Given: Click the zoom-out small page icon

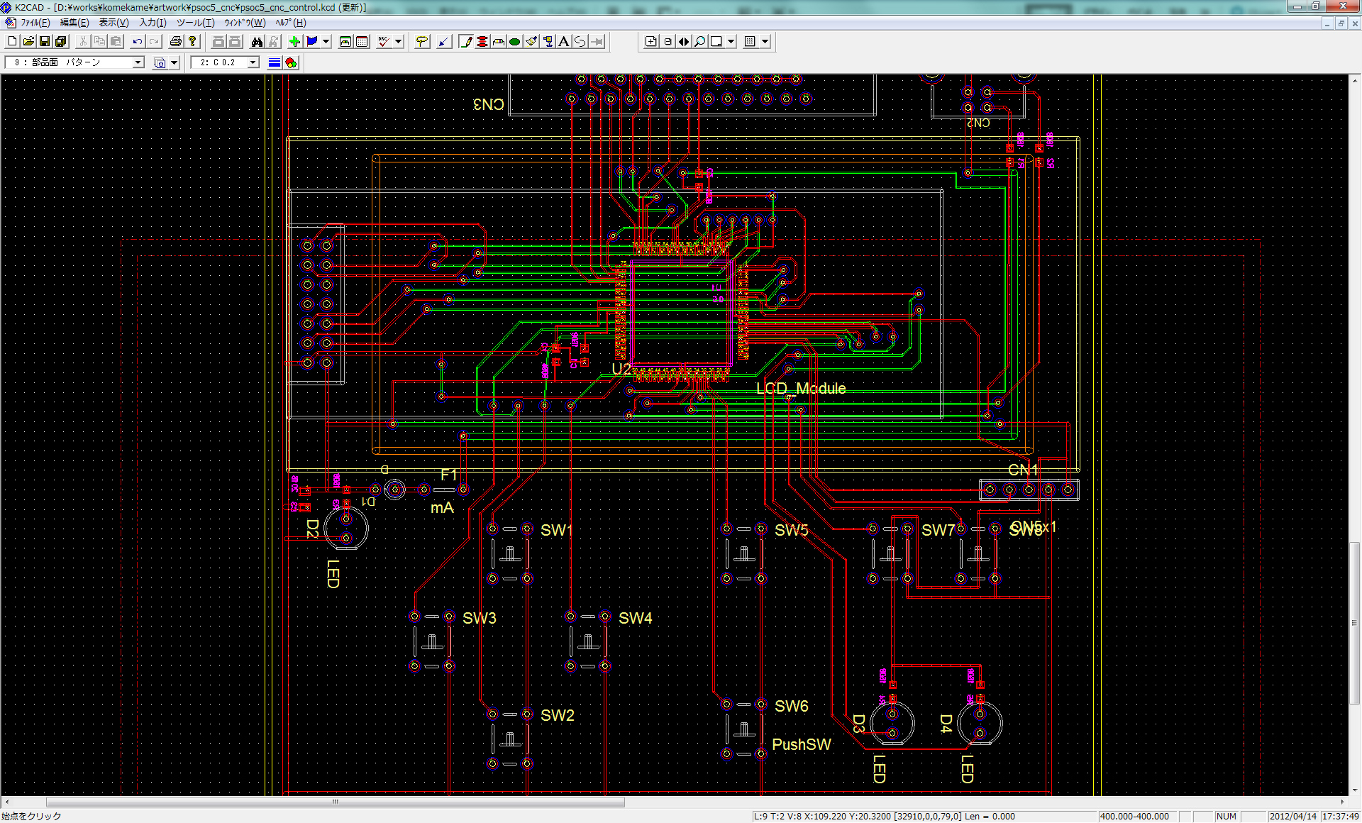Looking at the screenshot, I should [668, 42].
